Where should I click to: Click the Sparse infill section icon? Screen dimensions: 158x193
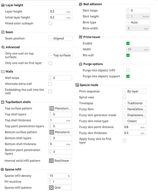[x=2, y=169]
